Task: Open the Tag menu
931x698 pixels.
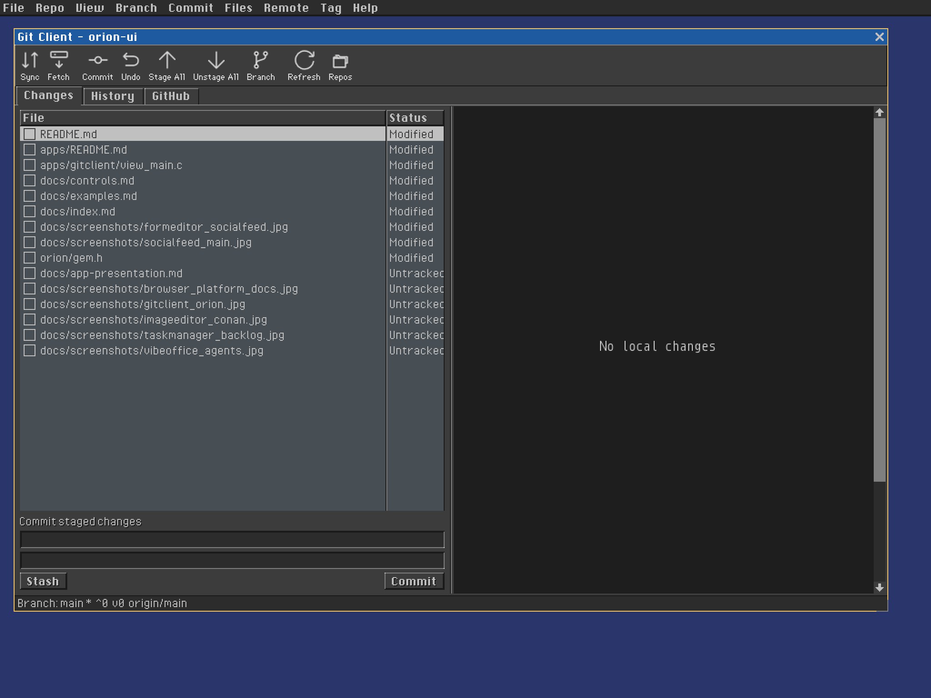Action: [x=331, y=8]
